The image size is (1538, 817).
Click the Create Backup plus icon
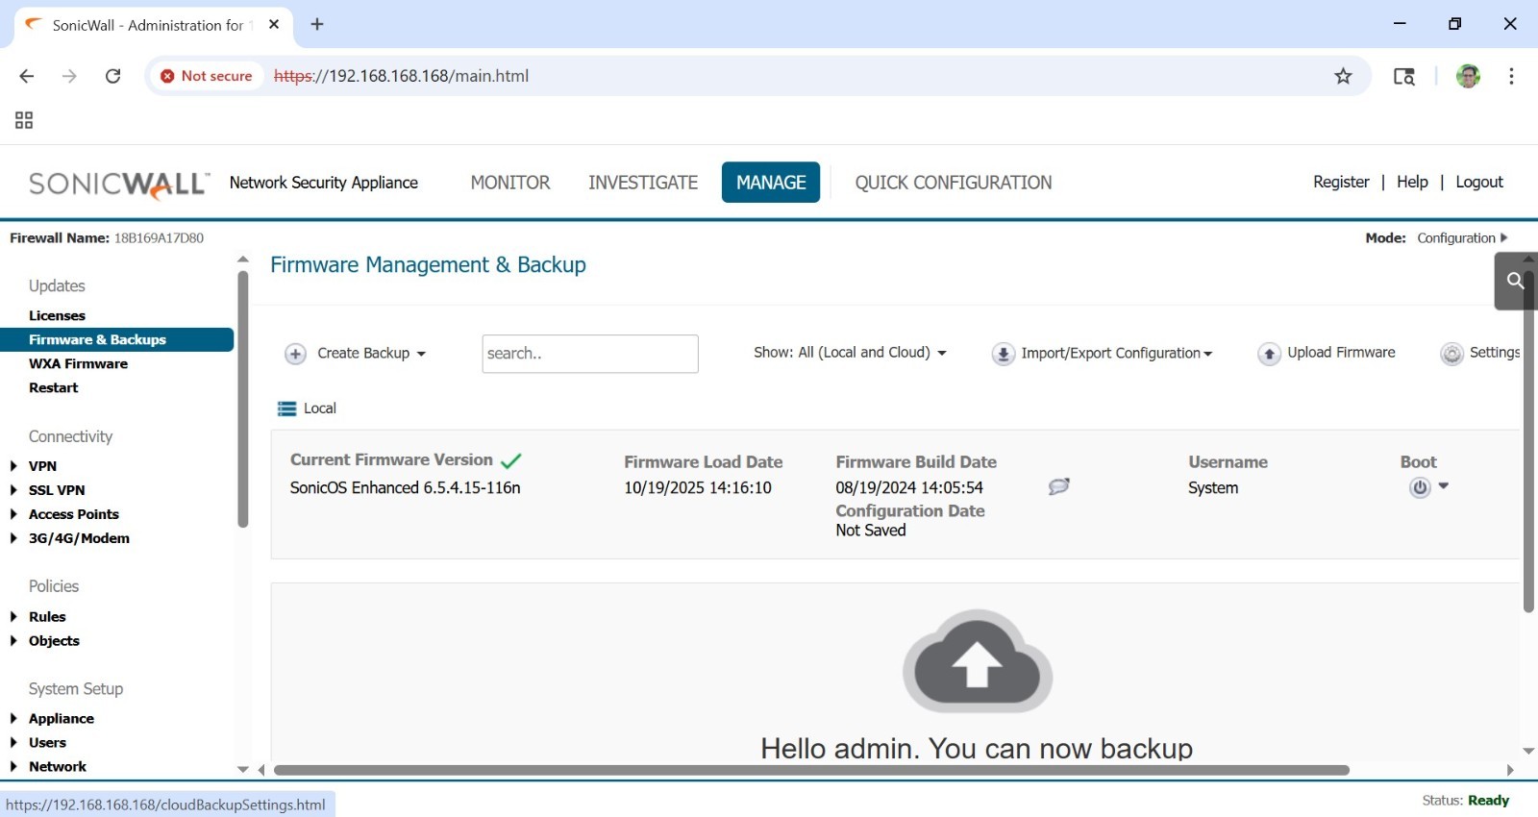point(296,354)
